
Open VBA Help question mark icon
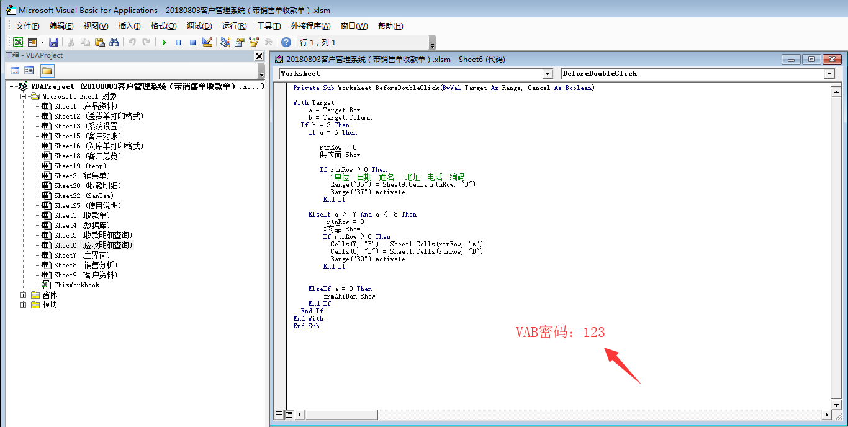coord(286,42)
